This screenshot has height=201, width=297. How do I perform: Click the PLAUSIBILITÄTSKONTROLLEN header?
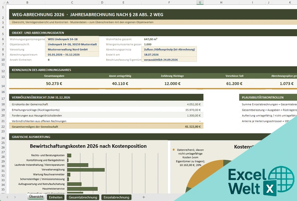(268, 97)
